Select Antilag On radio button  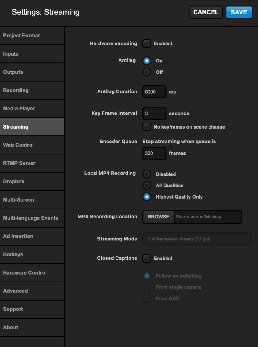pyautogui.click(x=147, y=61)
